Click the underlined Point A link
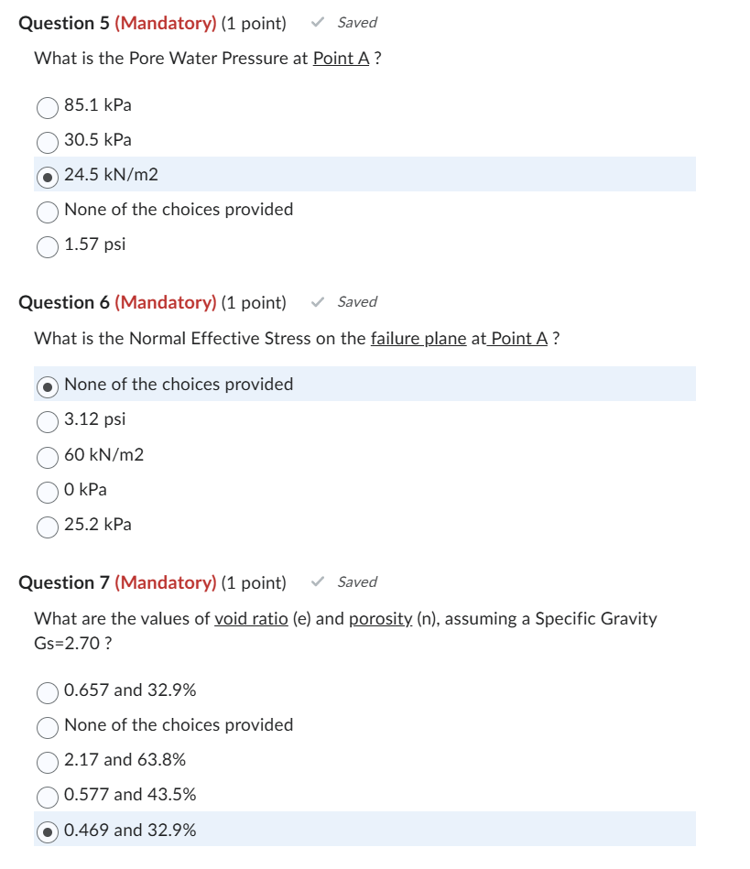 [x=341, y=59]
